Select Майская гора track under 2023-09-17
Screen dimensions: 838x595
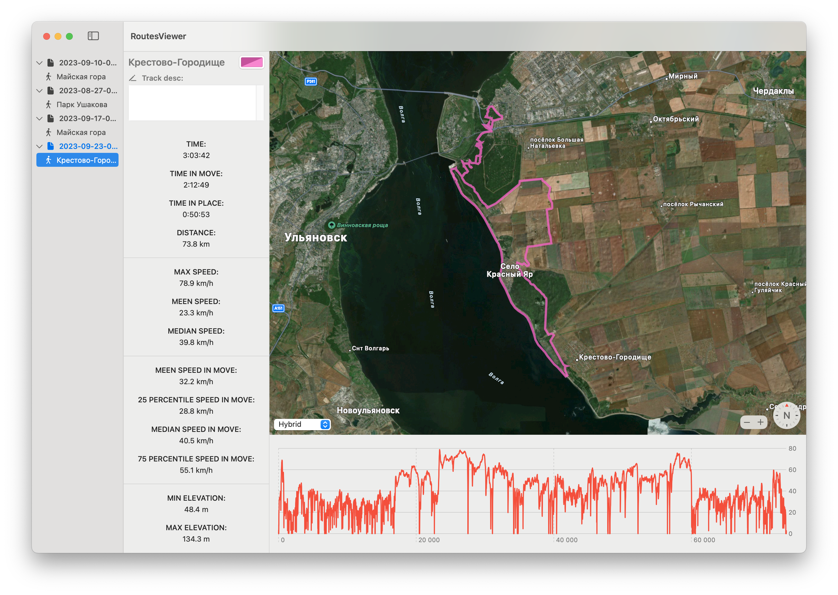tap(77, 132)
